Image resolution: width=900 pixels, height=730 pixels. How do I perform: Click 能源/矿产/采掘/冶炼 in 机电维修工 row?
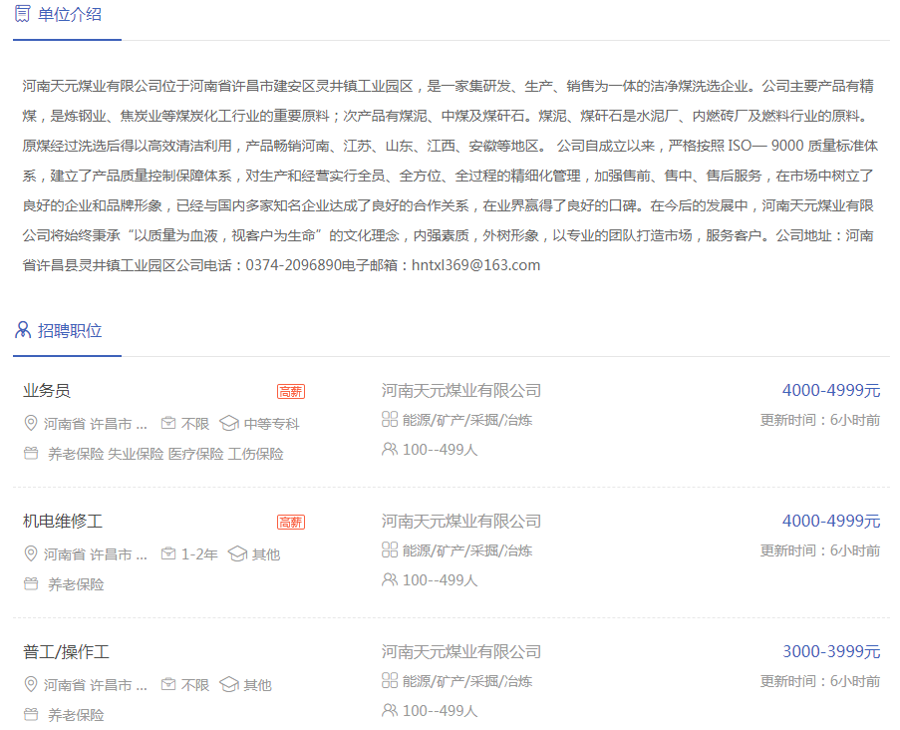pos(467,550)
